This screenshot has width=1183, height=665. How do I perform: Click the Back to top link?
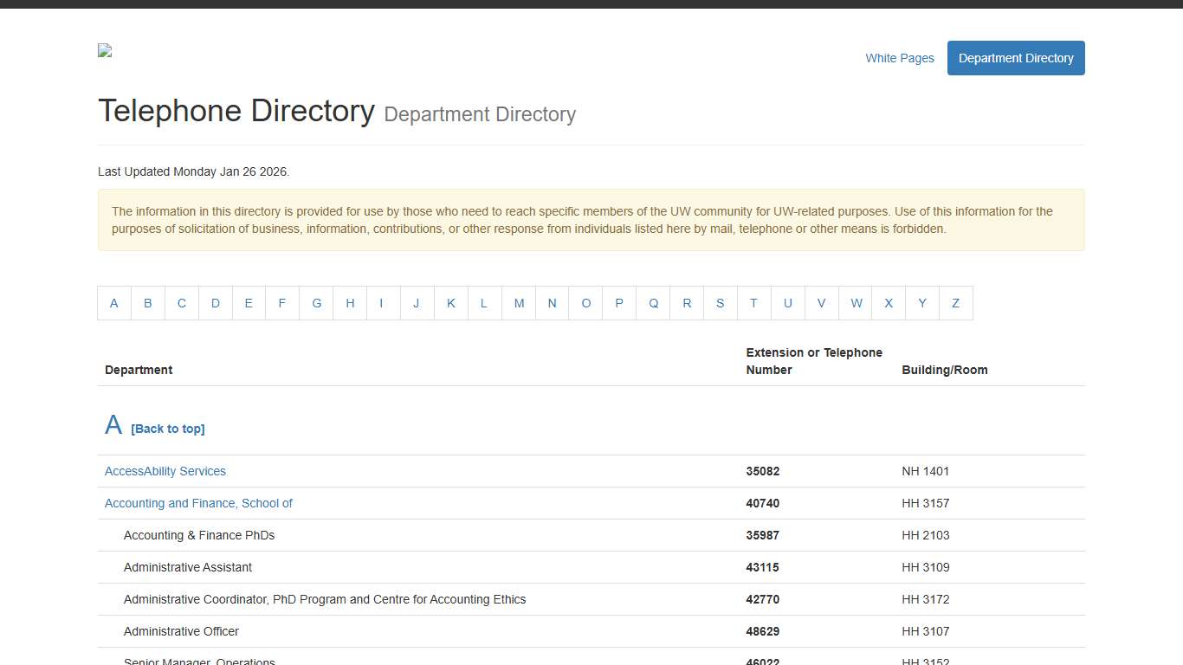(x=168, y=428)
